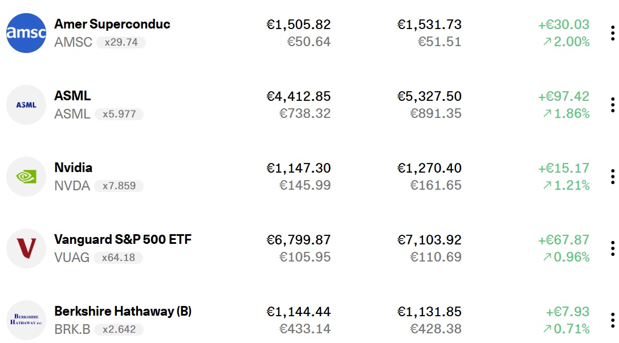619x343 pixels.
Task: Open the three-dot menu for Nvidia
Action: [612, 177]
